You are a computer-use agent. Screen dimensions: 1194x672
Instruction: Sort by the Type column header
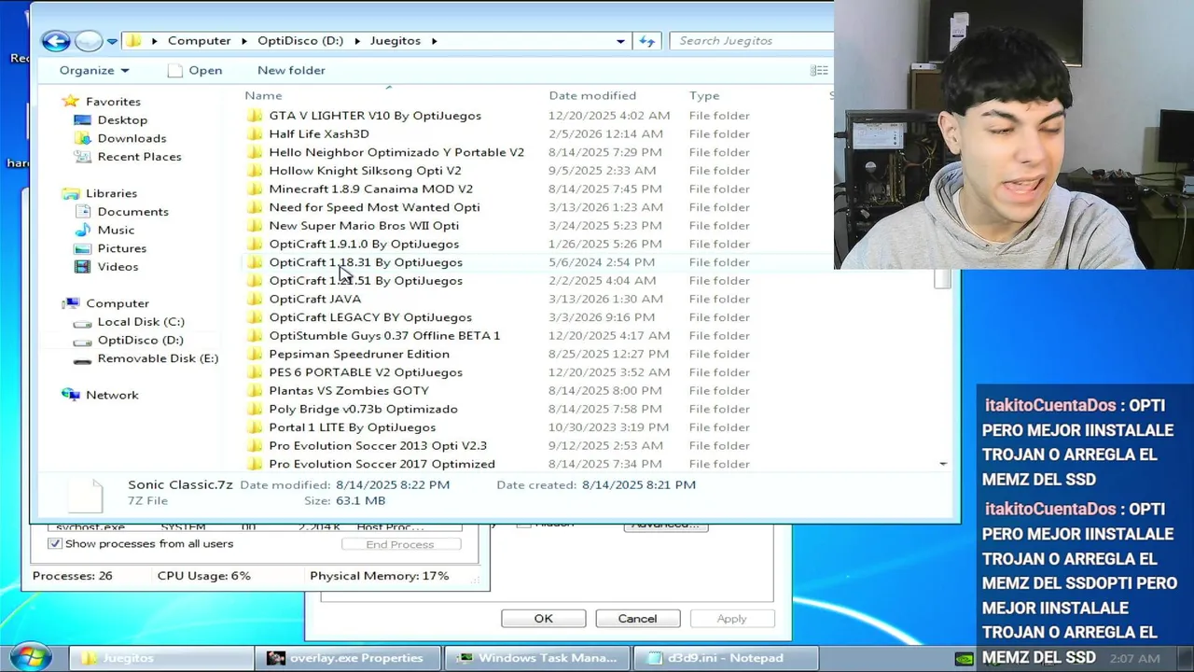point(704,95)
